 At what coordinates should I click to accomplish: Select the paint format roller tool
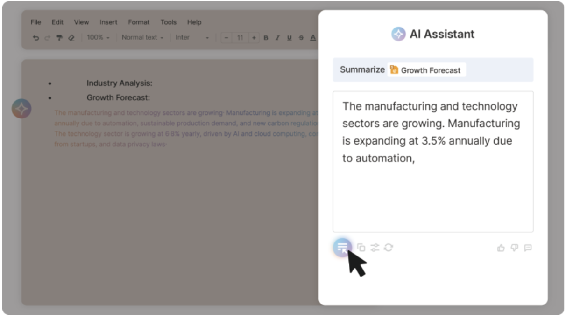pyautogui.click(x=59, y=38)
